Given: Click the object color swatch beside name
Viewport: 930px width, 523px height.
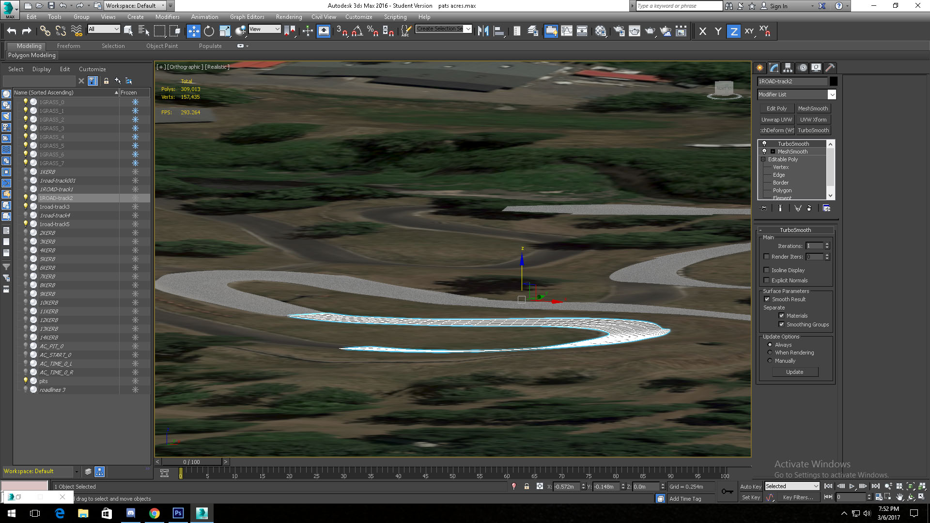Looking at the screenshot, I should [833, 81].
